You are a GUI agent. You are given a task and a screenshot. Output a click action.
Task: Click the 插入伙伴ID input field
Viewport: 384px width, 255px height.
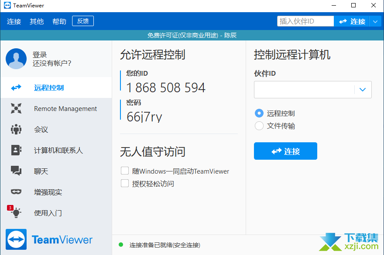point(305,21)
